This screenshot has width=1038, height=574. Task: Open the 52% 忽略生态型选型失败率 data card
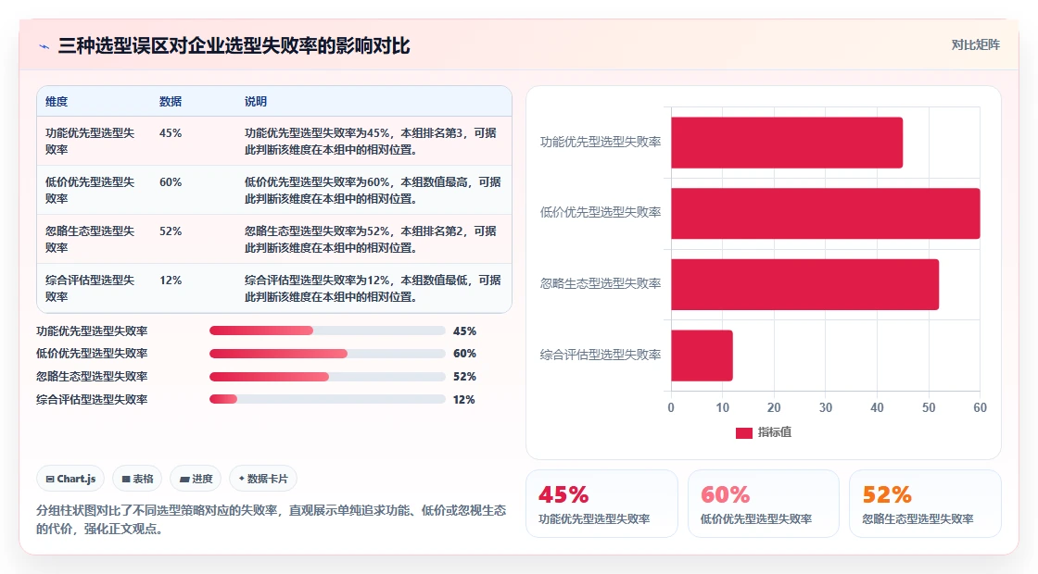click(925, 504)
